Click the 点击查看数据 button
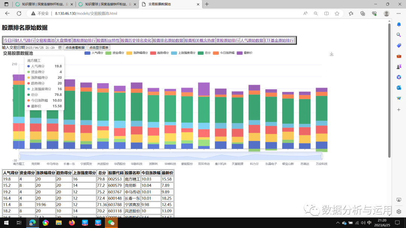The image size is (406, 228). [x=74, y=48]
